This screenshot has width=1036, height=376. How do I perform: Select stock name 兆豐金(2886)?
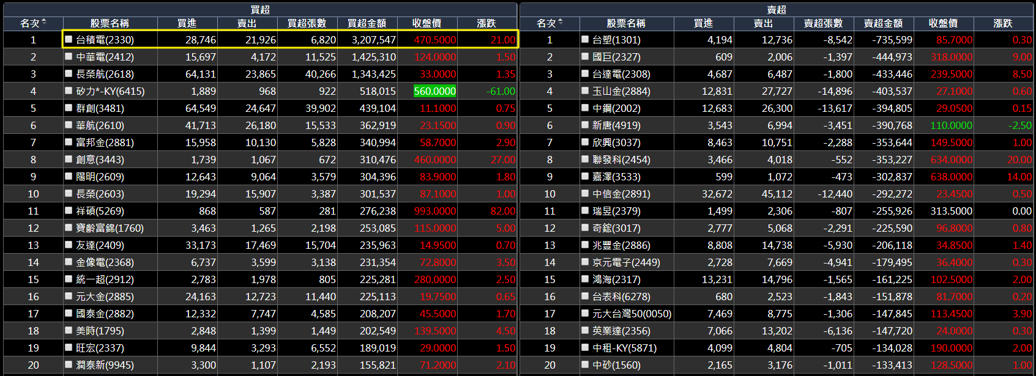tap(621, 245)
